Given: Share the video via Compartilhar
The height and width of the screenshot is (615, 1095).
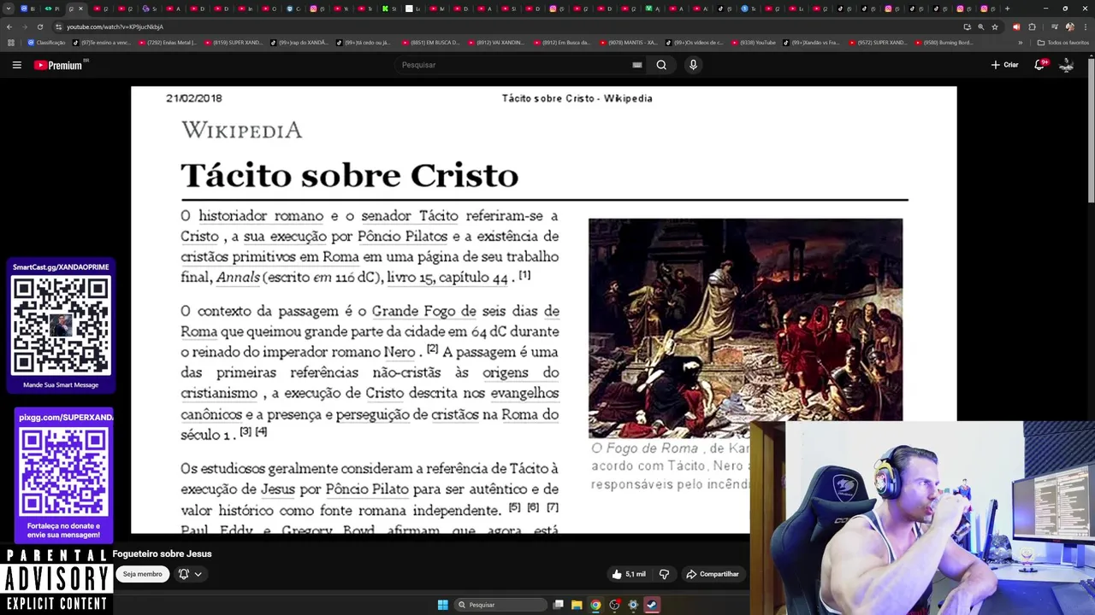Looking at the screenshot, I should tap(712, 574).
